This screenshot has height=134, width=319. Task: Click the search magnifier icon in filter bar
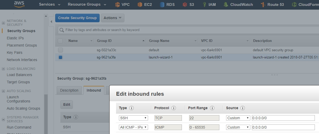(62, 30)
